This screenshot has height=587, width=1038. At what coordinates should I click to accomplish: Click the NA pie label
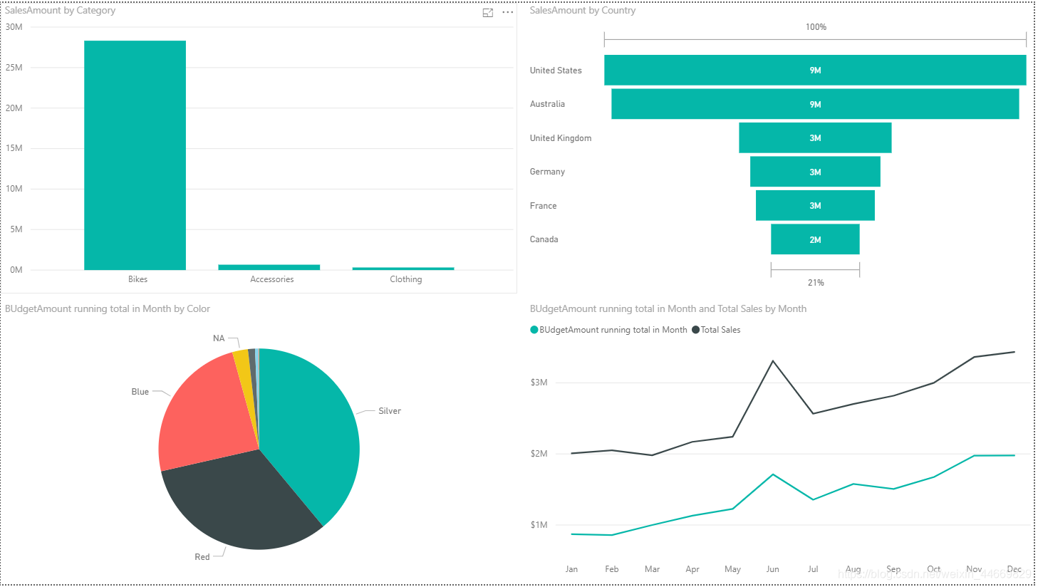pyautogui.click(x=219, y=338)
